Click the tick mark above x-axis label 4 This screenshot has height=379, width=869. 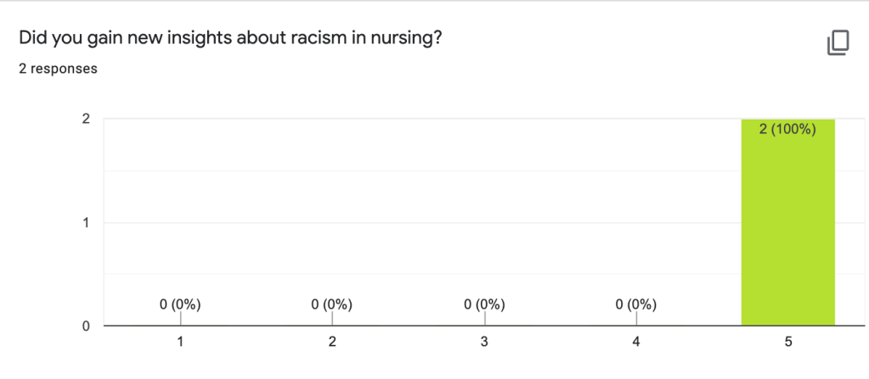[636, 318]
